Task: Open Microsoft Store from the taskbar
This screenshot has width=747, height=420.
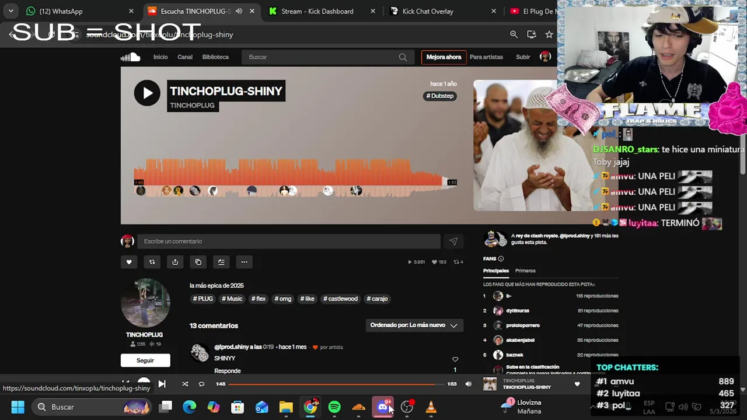Action: point(238,407)
